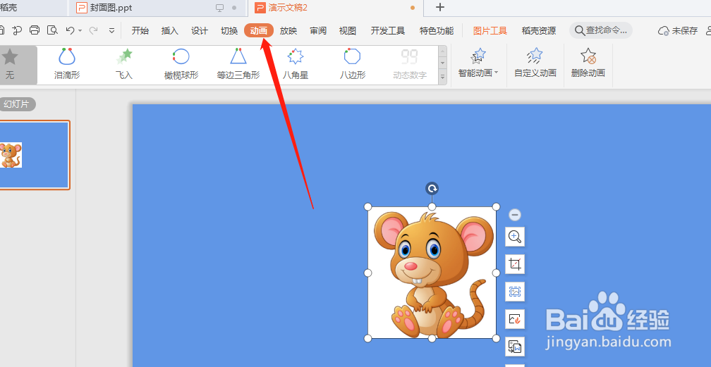Screen dimensions: 711x367
Task: Apply the 橄榄球形 motion path animation
Action: pyautogui.click(x=181, y=65)
